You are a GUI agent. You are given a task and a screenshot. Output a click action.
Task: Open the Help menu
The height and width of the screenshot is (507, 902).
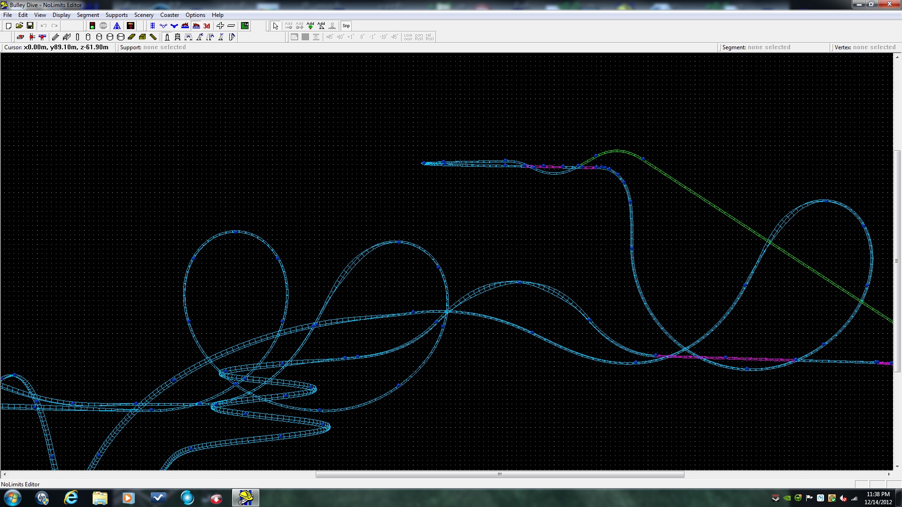(x=218, y=15)
